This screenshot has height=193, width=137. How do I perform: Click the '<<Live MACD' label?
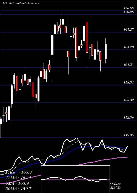click(115, 186)
